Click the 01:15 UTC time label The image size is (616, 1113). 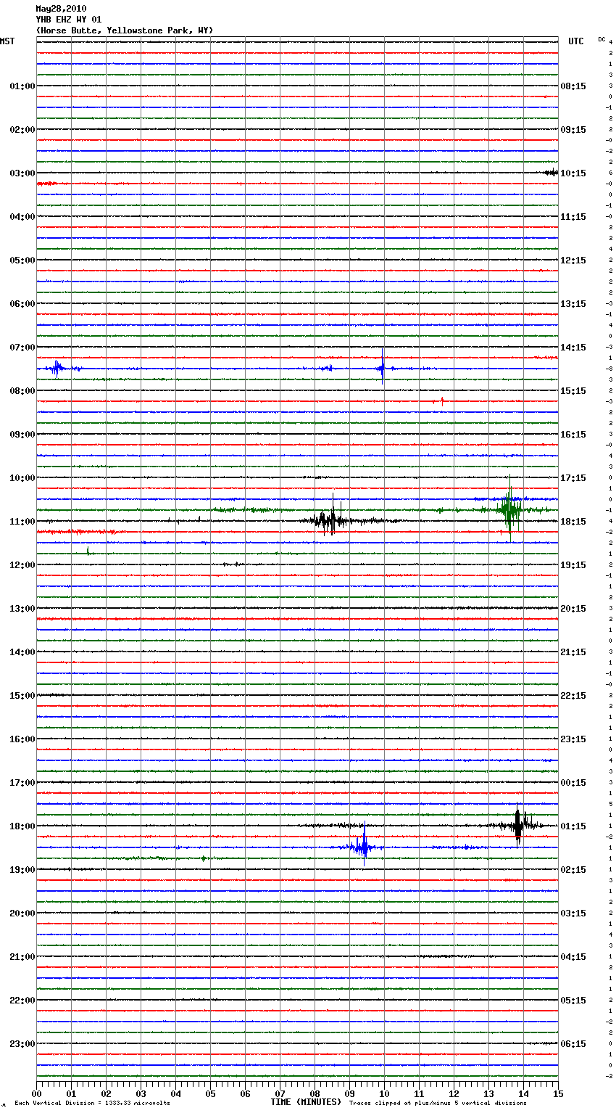tap(573, 826)
